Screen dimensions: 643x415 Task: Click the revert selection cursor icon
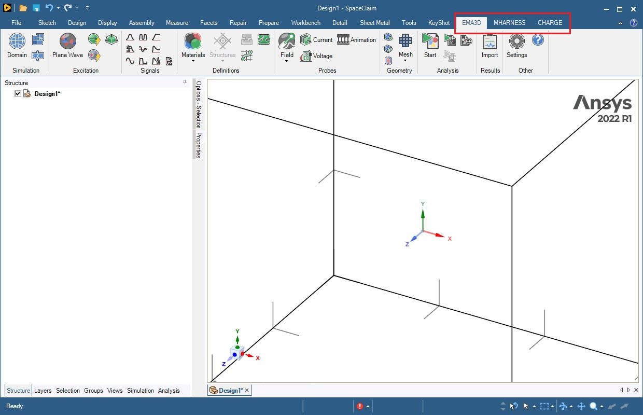(514, 406)
